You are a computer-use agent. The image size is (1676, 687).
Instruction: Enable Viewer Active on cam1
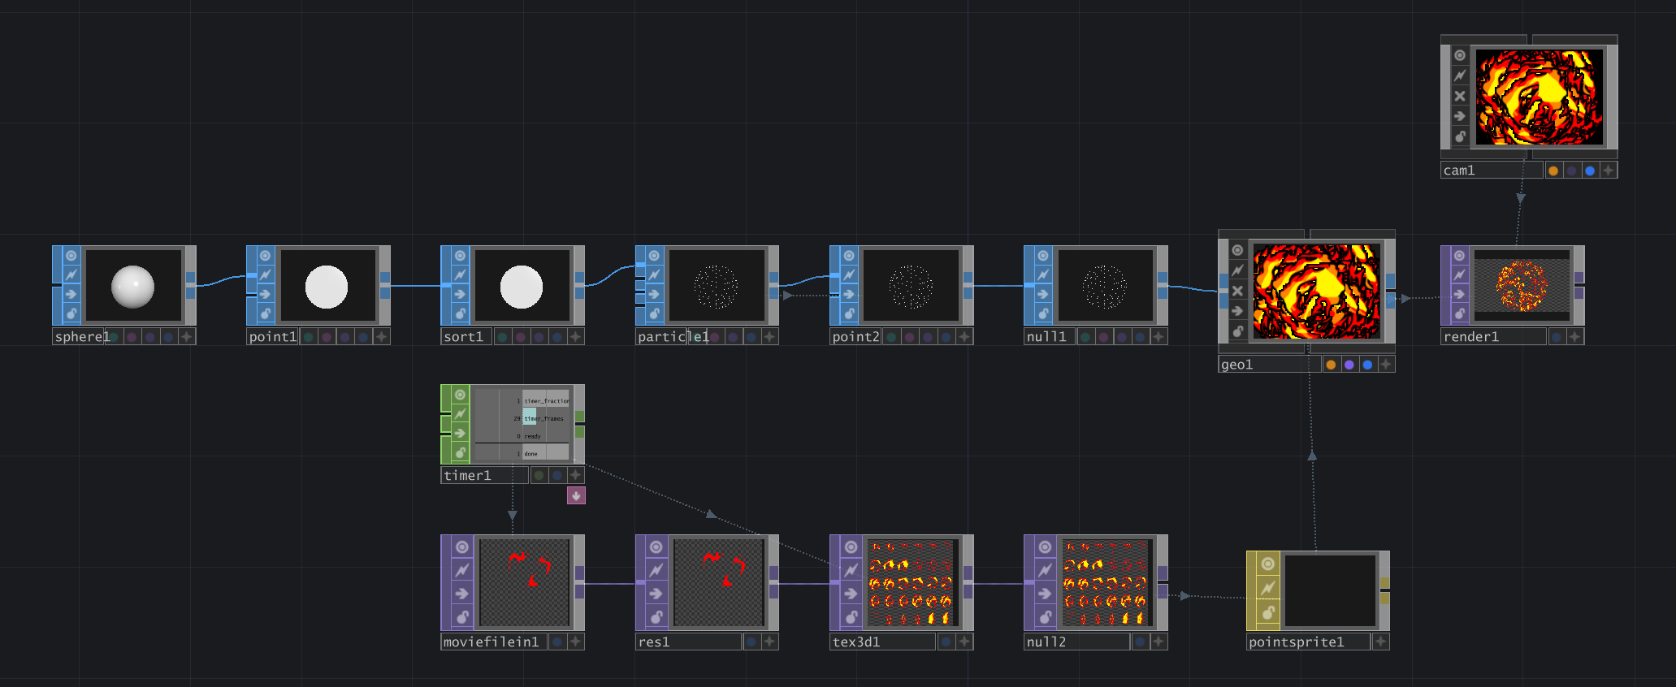tap(1460, 55)
